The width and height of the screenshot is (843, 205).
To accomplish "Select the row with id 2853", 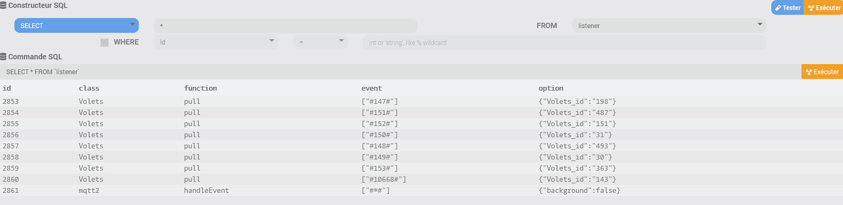I will click(421, 101).
